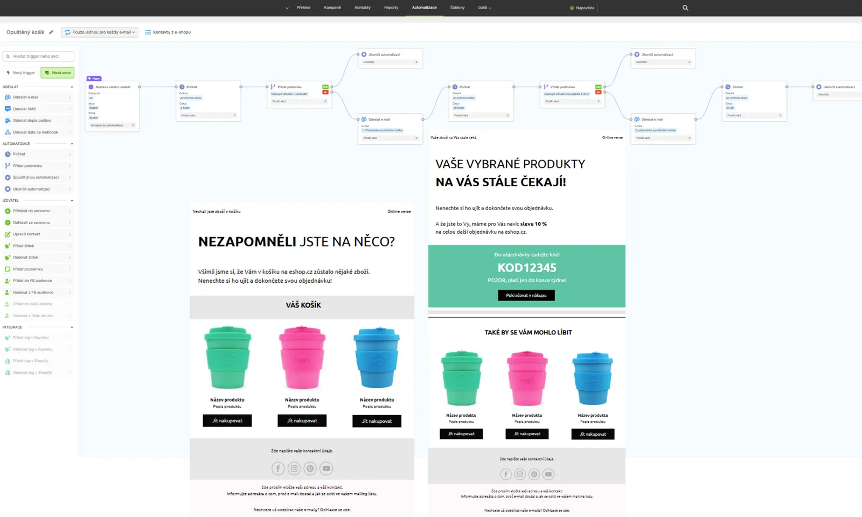The width and height of the screenshot is (862, 517).
Task: Click Pinterest icon in the Vaše vybrané produkty email
Action: 534,474
